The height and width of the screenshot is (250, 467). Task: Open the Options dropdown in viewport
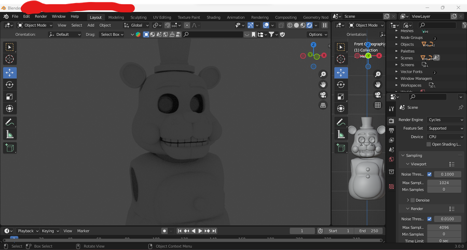(x=318, y=35)
